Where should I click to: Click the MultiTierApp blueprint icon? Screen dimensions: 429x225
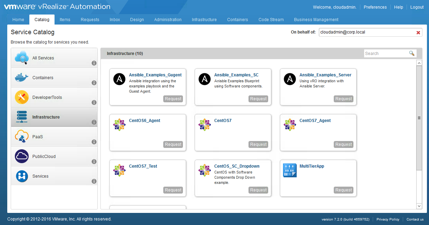290,170
